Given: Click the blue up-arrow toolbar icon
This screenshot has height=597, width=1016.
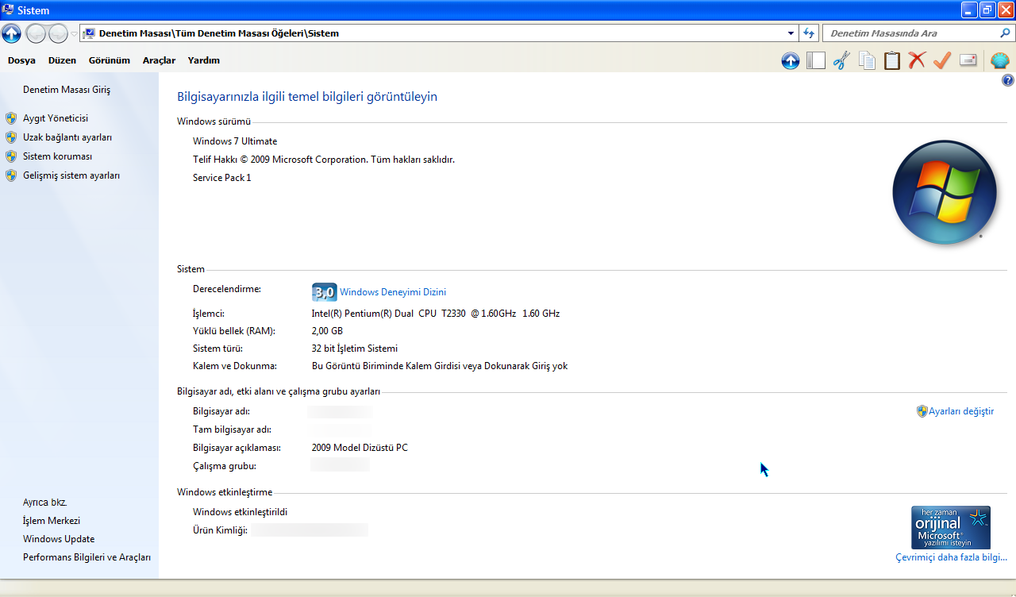Looking at the screenshot, I should click(791, 60).
